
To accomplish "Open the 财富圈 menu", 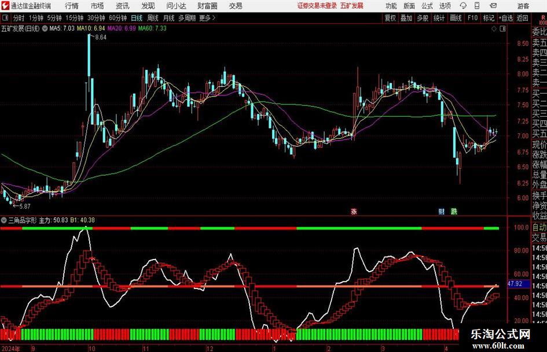I will pyautogui.click(x=207, y=6).
